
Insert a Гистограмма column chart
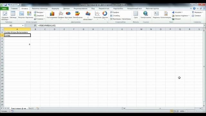52,15
